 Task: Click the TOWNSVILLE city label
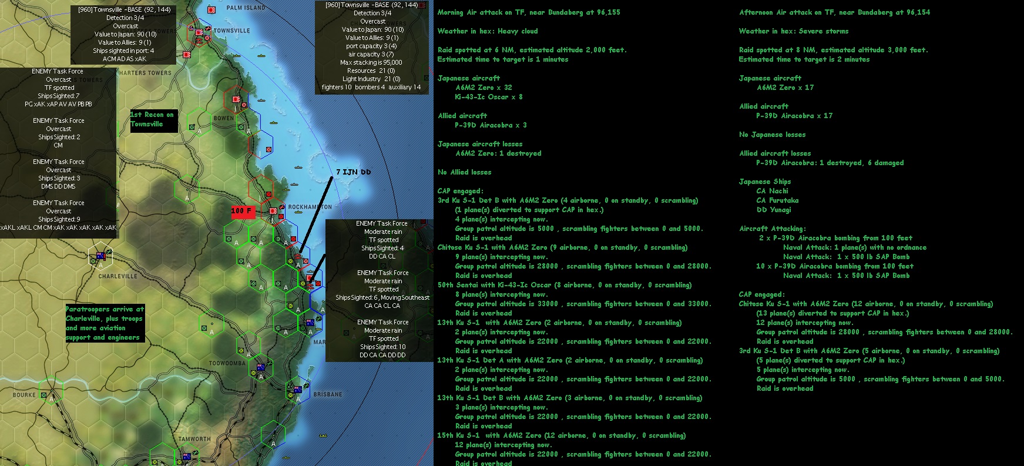(232, 31)
